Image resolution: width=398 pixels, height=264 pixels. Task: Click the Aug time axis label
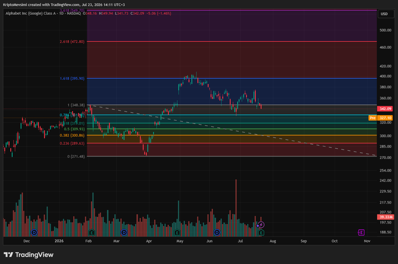point(273,241)
